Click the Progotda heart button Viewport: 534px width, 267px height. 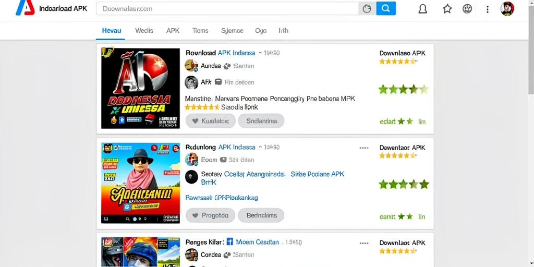point(211,215)
